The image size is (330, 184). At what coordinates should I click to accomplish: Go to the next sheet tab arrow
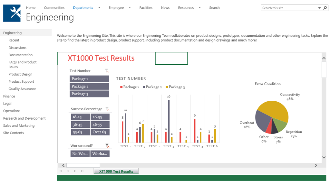click(75, 171)
